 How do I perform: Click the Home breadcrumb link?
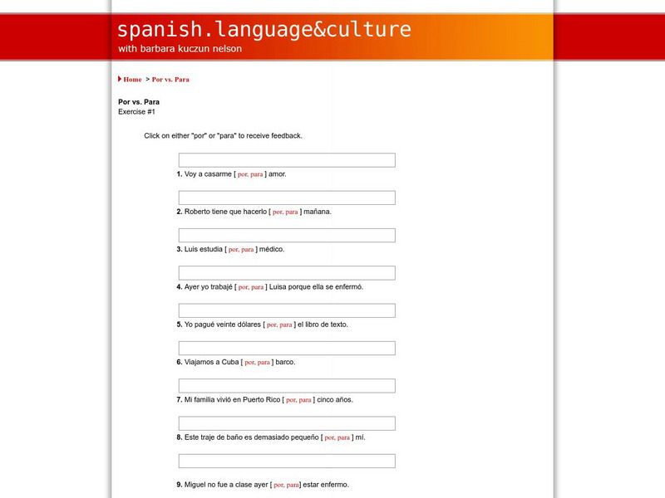coord(132,80)
